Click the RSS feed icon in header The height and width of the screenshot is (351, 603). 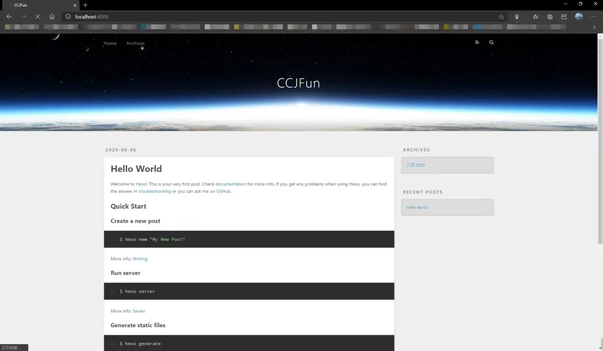coord(477,43)
